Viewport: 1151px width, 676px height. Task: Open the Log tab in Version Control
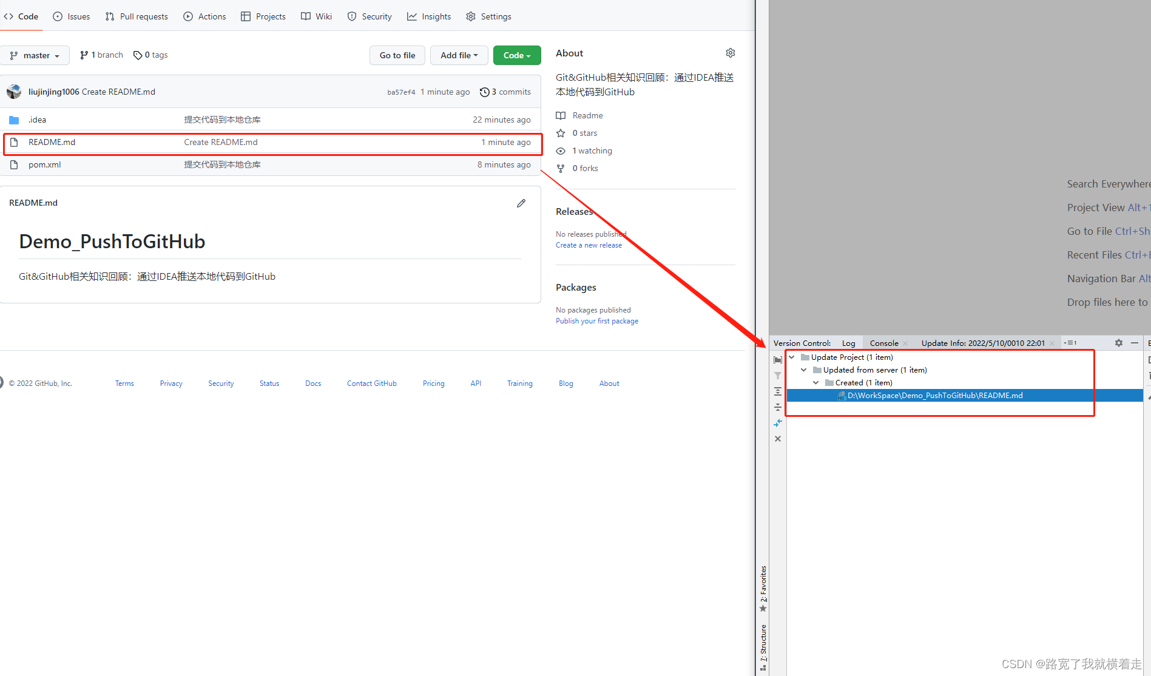coord(848,343)
